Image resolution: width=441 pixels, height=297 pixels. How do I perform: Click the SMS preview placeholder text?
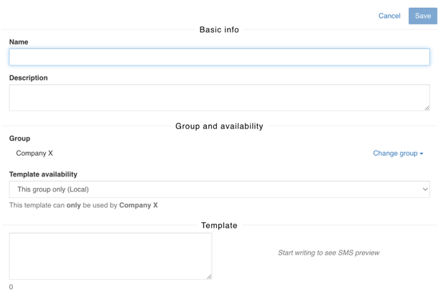[x=328, y=253]
